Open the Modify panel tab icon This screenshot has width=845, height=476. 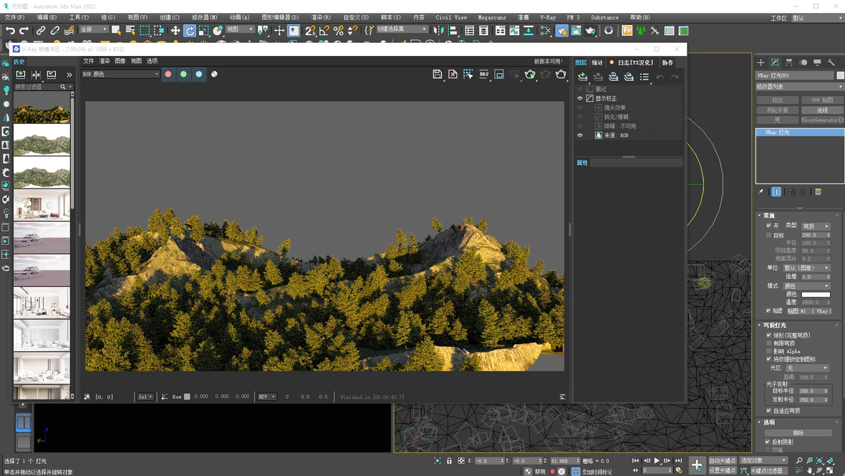coord(775,63)
